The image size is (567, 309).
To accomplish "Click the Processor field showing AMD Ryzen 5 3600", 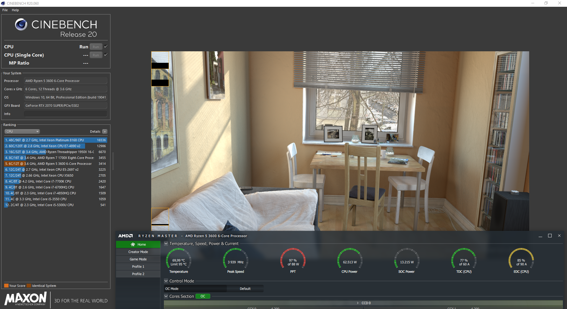I will click(x=66, y=81).
